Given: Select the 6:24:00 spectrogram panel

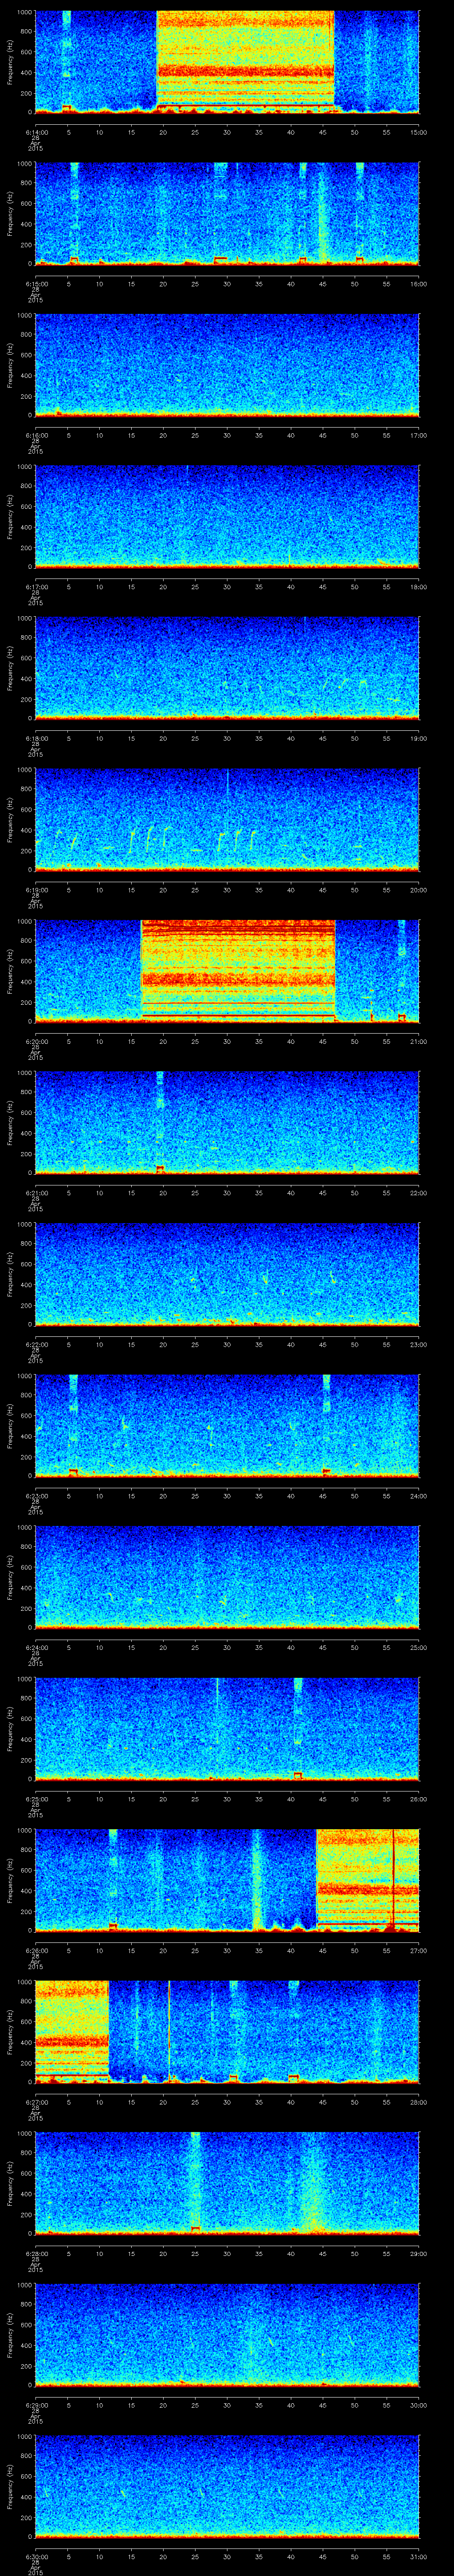Looking at the screenshot, I should 227,1577.
